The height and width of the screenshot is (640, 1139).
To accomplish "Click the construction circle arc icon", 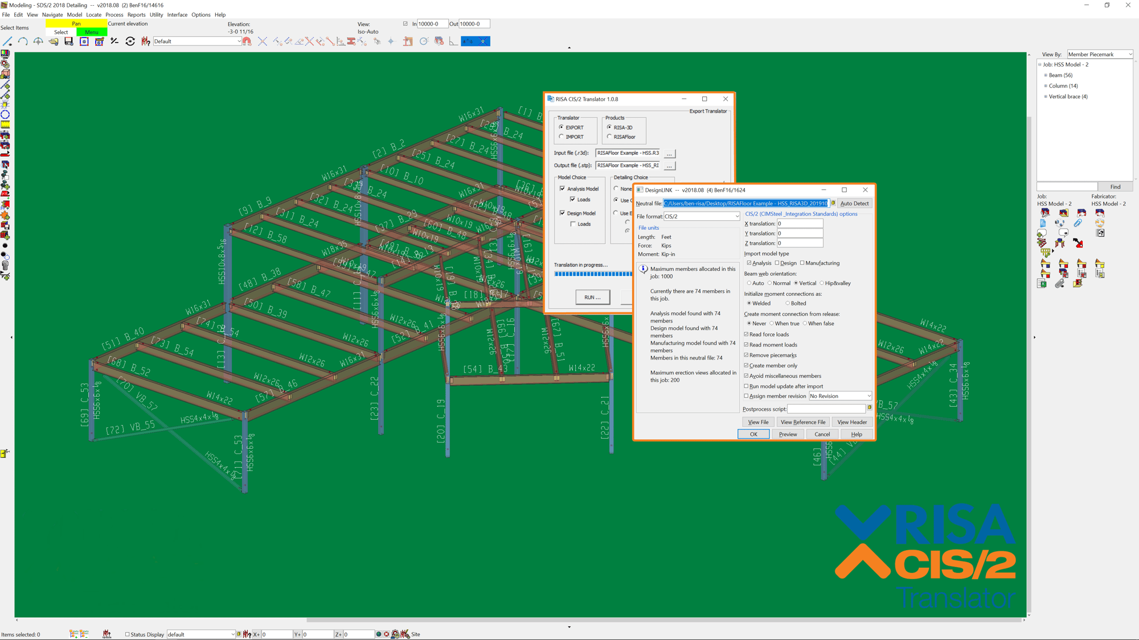I will pyautogui.click(x=23, y=42).
